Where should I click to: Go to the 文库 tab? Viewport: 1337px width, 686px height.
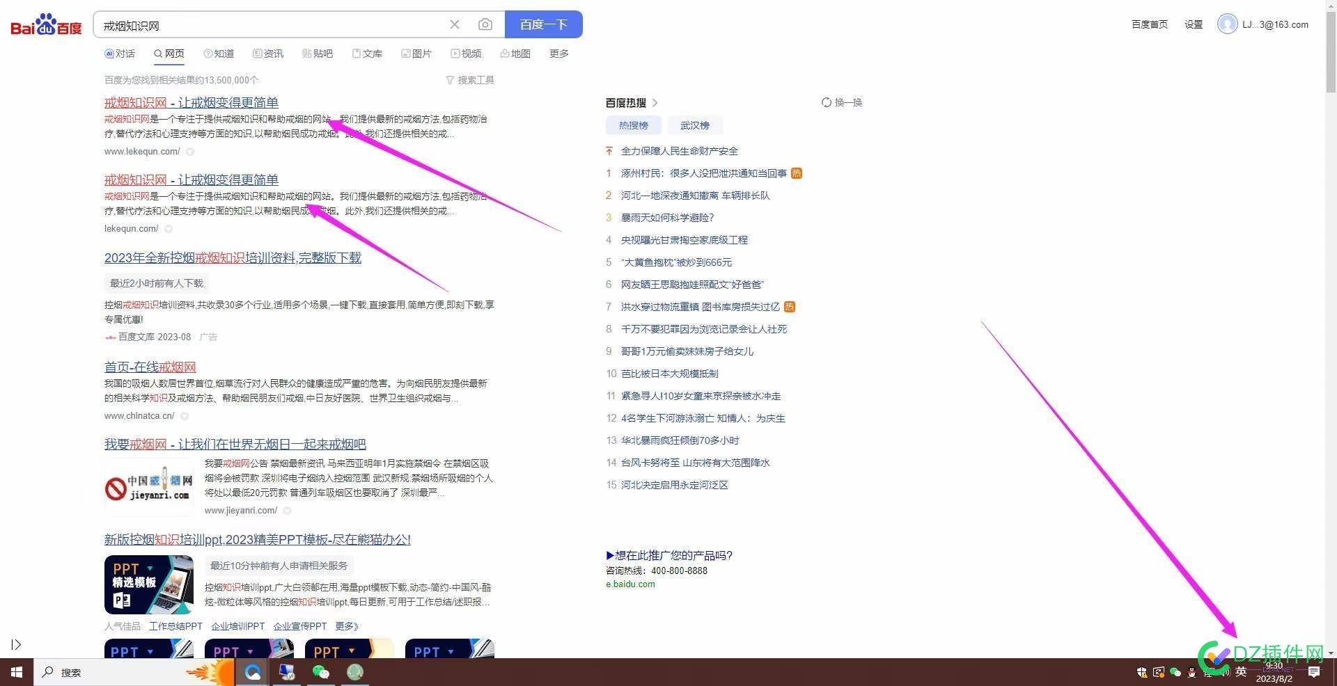(367, 54)
